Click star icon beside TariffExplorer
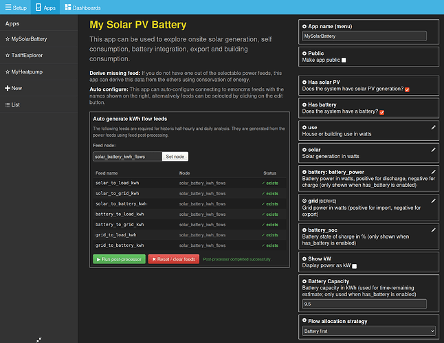444x343 pixels. click(8, 55)
